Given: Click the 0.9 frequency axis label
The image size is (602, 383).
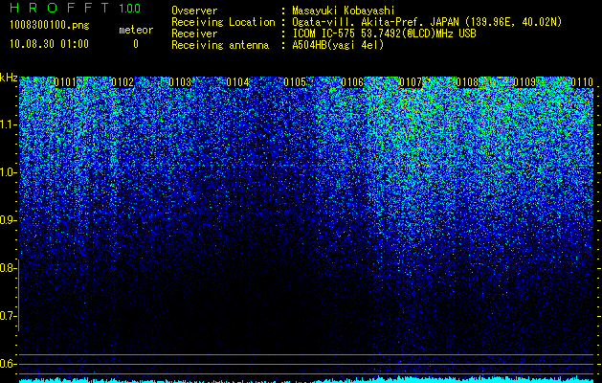Looking at the screenshot, I should (8, 220).
